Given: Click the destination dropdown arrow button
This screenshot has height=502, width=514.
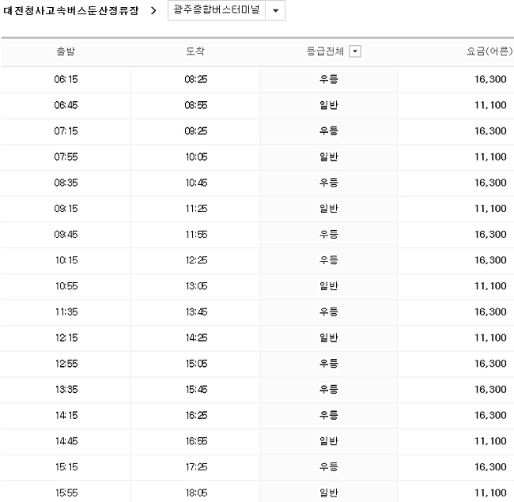Looking at the screenshot, I should click(275, 10).
